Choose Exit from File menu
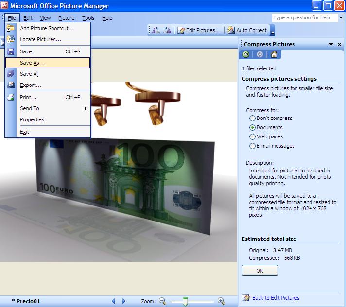The width and height of the screenshot is (346, 307). (48, 132)
